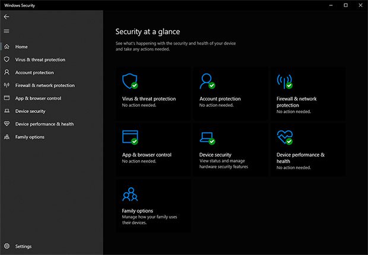Open the App & browser control window tile icon
Image resolution: width=368 pixels, height=255 pixels.
130,137
